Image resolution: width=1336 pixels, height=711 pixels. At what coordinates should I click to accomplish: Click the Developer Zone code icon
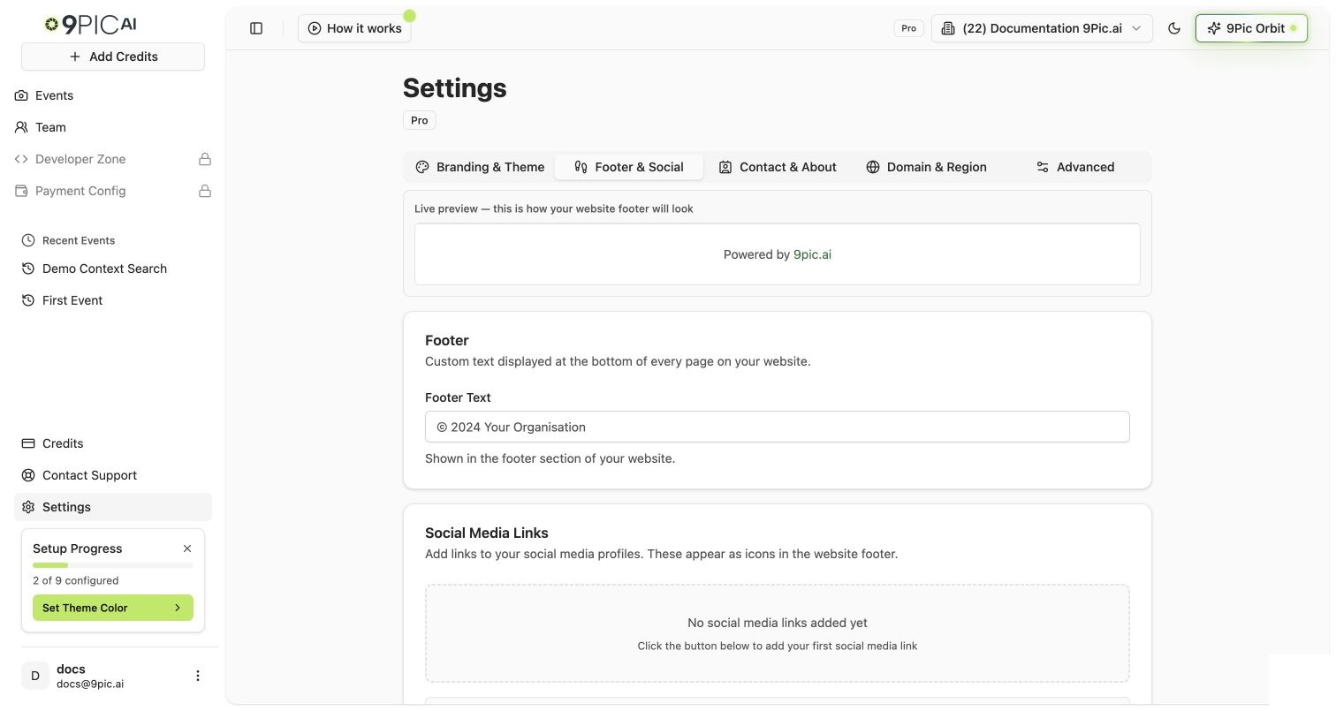(21, 159)
